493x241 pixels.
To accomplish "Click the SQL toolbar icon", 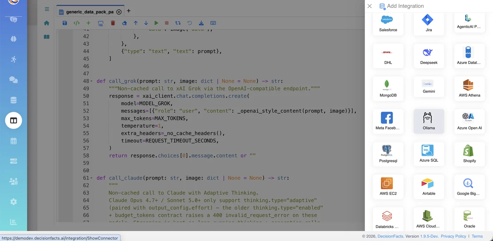I will click(x=100, y=23).
